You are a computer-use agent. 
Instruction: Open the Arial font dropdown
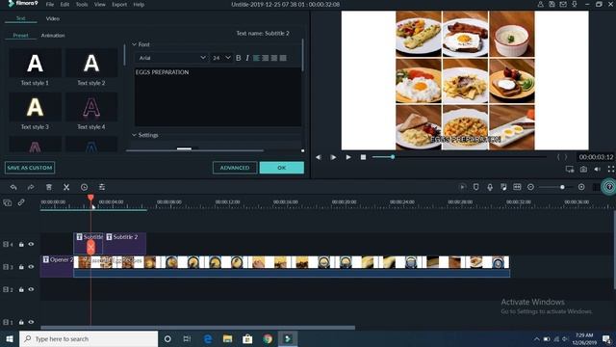[171, 58]
